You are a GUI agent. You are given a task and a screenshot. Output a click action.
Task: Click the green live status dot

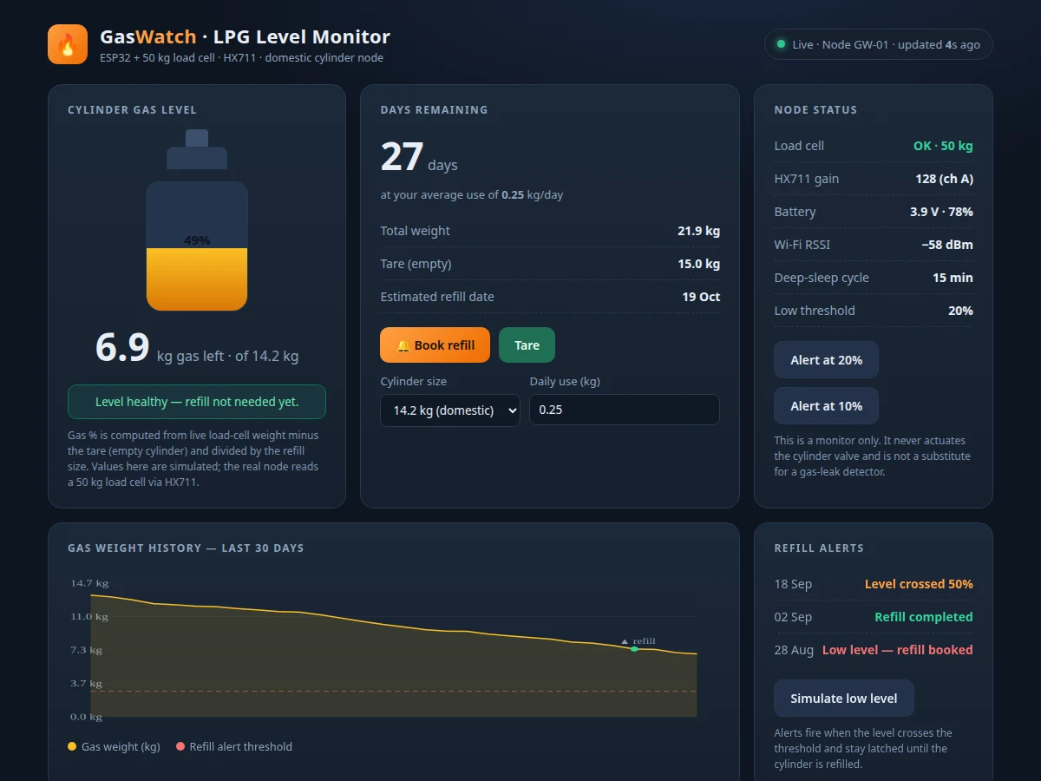781,44
